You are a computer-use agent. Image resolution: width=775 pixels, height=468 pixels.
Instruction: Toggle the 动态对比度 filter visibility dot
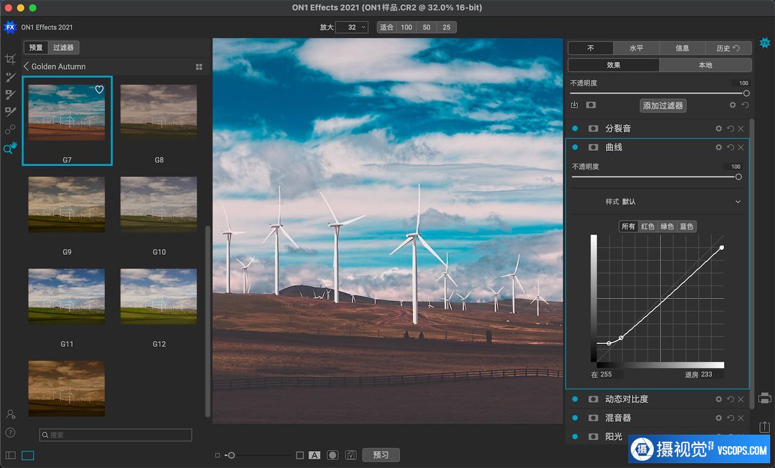tap(574, 400)
